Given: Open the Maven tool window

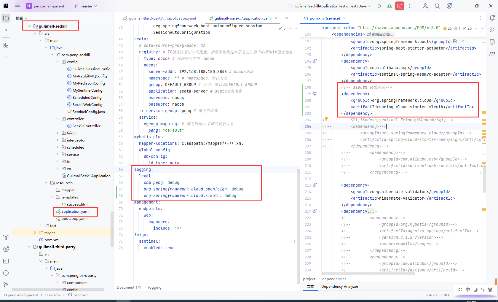Looking at the screenshot, I should pyautogui.click(x=492, y=54).
